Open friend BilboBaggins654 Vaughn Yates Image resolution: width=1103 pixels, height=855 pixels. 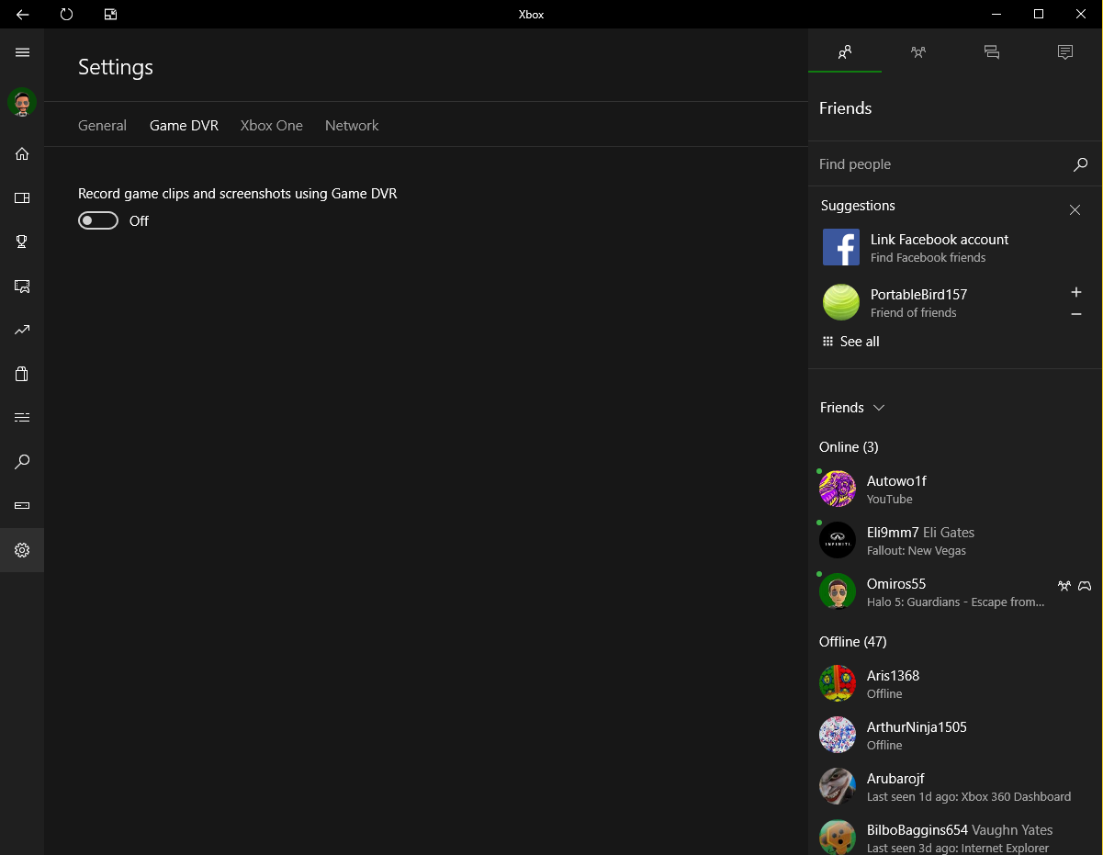(x=955, y=836)
